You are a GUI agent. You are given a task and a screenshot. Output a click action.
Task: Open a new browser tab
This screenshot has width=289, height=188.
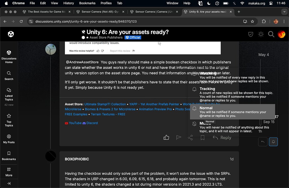(239, 12)
